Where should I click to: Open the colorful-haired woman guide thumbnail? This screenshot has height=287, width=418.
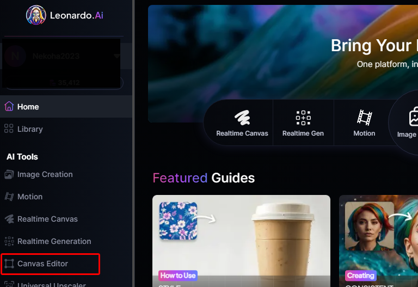(x=379, y=241)
